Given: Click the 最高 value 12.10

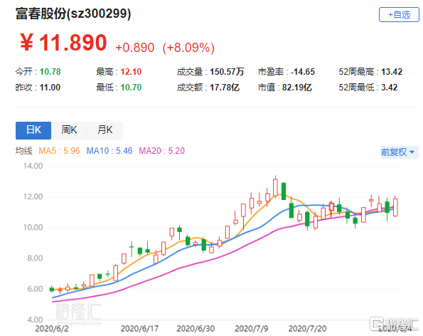Looking at the screenshot, I should tap(131, 72).
